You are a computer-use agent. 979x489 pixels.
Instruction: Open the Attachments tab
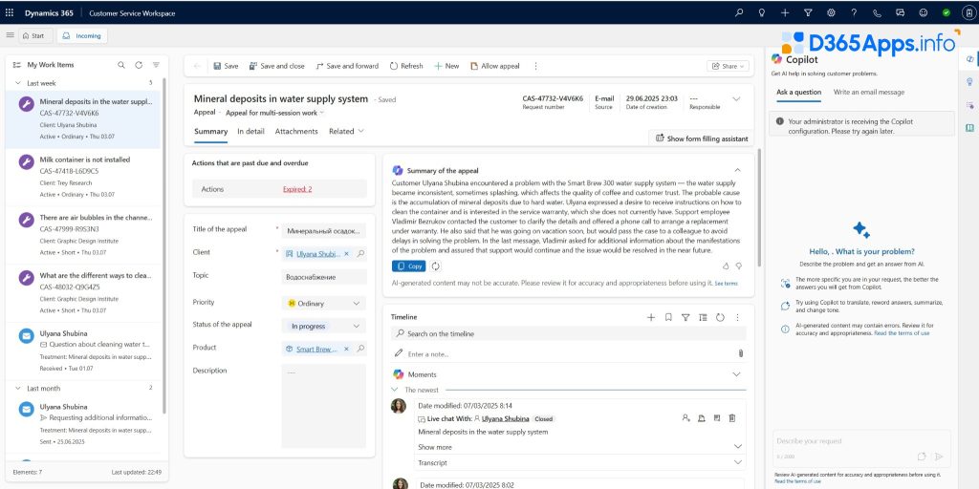pos(296,132)
